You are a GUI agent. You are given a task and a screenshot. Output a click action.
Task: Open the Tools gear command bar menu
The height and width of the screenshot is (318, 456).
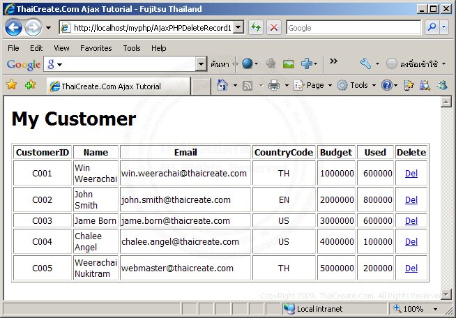point(356,85)
